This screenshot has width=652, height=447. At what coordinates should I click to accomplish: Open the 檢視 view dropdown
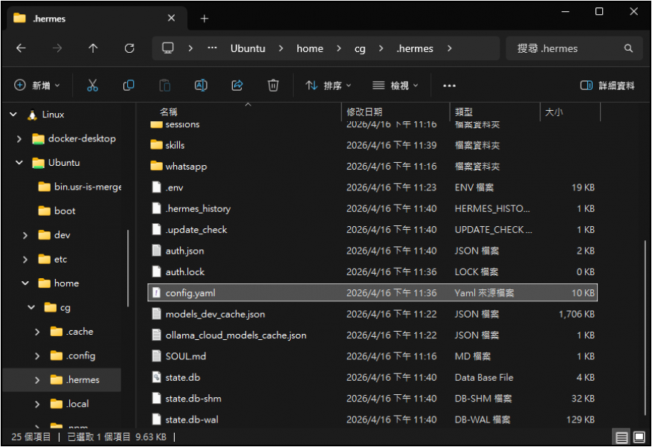(396, 86)
